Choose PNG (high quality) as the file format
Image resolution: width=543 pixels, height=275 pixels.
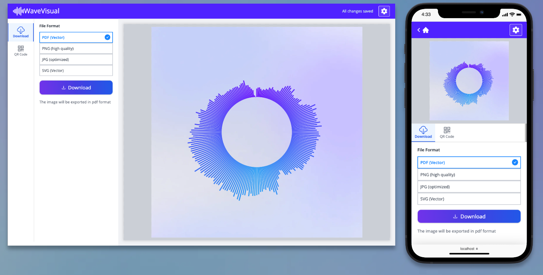click(76, 48)
